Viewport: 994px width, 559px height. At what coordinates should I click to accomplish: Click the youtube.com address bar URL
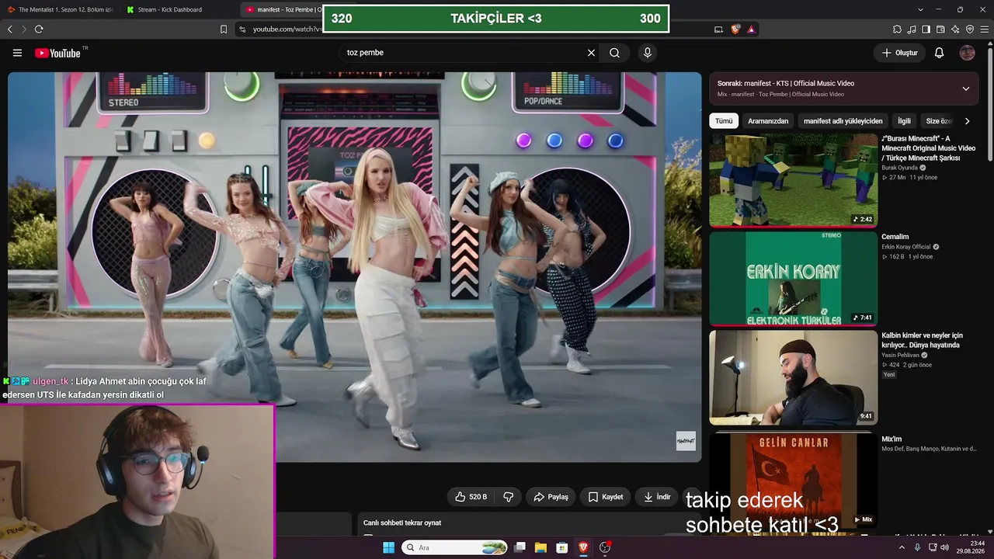[287, 30]
